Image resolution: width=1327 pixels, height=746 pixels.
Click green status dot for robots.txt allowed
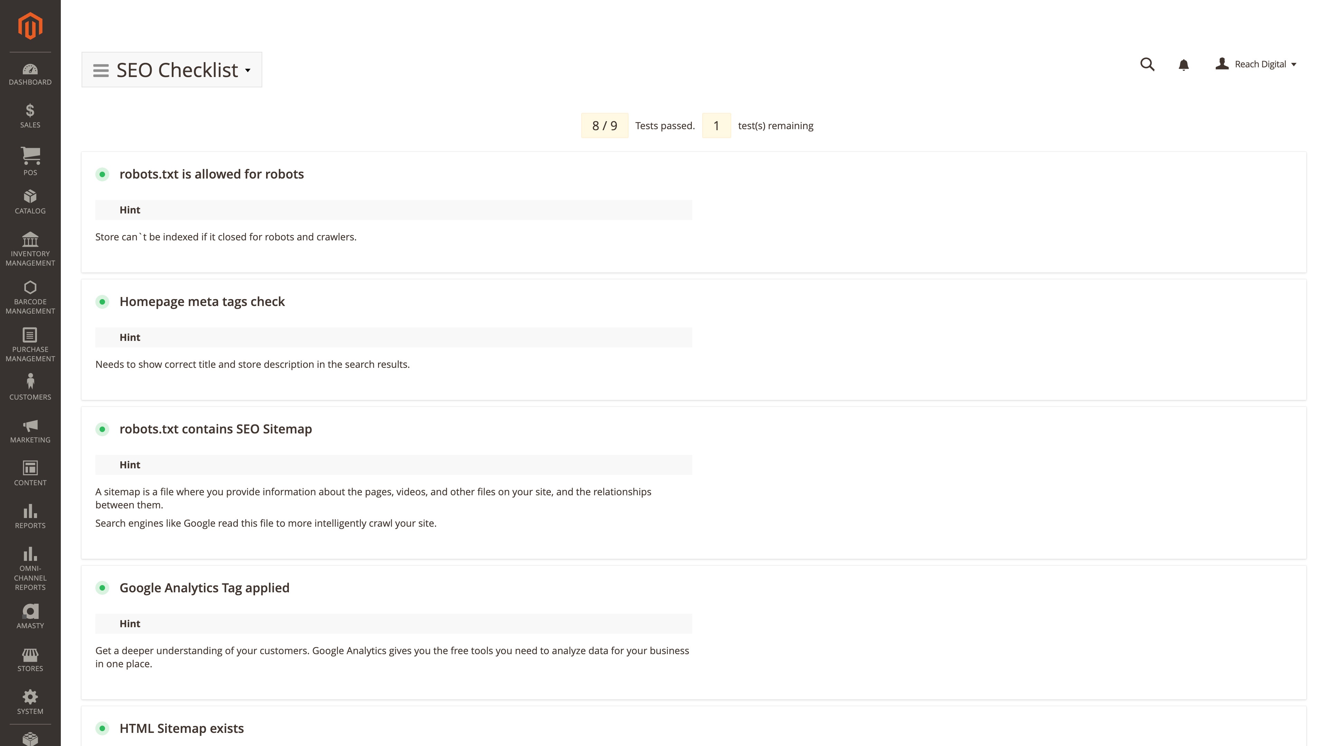102,174
